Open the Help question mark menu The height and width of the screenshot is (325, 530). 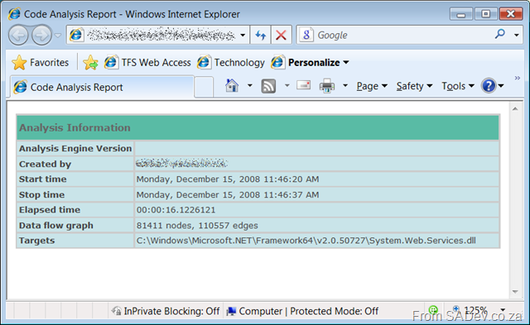(x=493, y=86)
